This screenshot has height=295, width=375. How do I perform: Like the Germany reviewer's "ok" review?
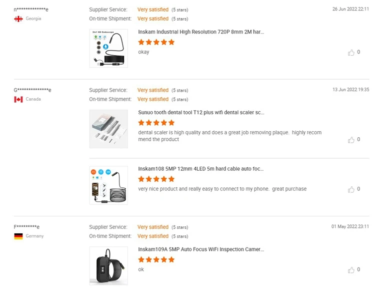351,270
